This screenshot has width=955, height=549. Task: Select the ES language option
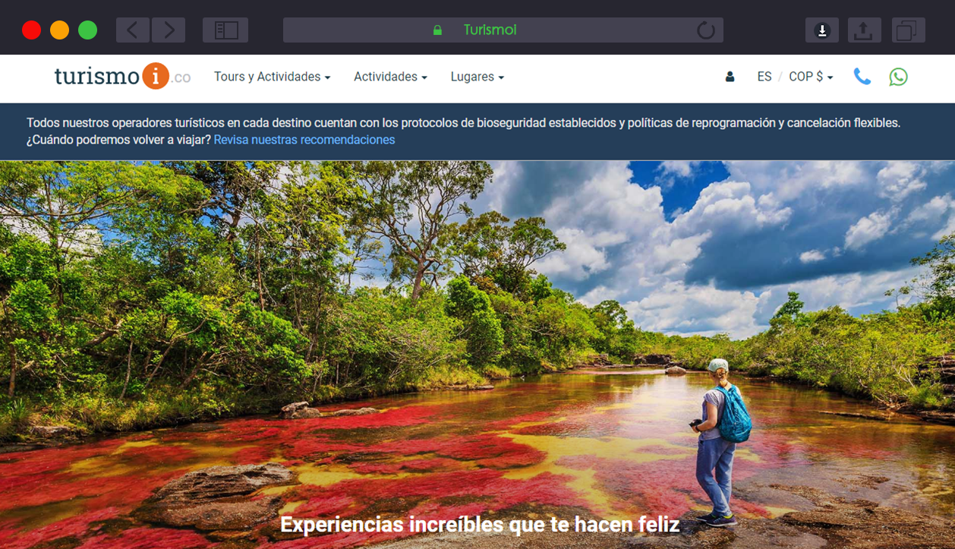pyautogui.click(x=764, y=77)
